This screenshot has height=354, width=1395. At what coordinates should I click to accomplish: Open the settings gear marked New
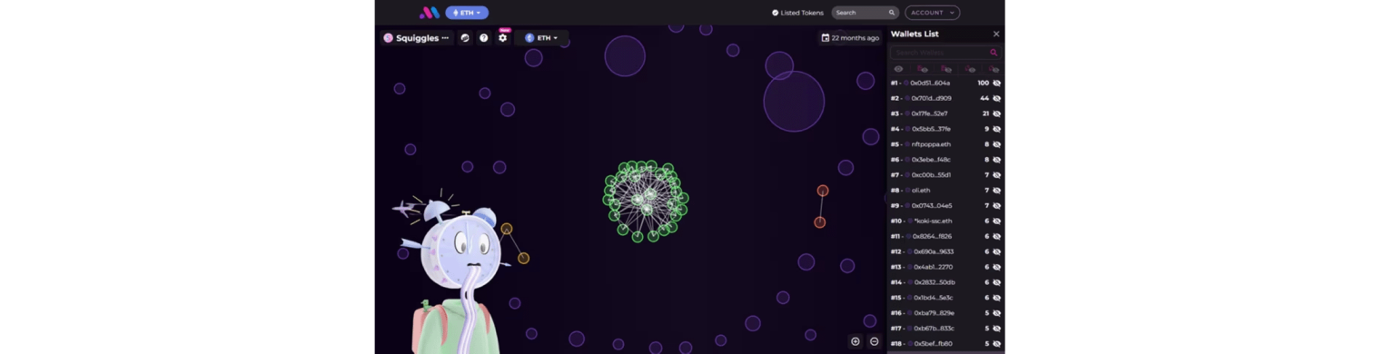502,38
